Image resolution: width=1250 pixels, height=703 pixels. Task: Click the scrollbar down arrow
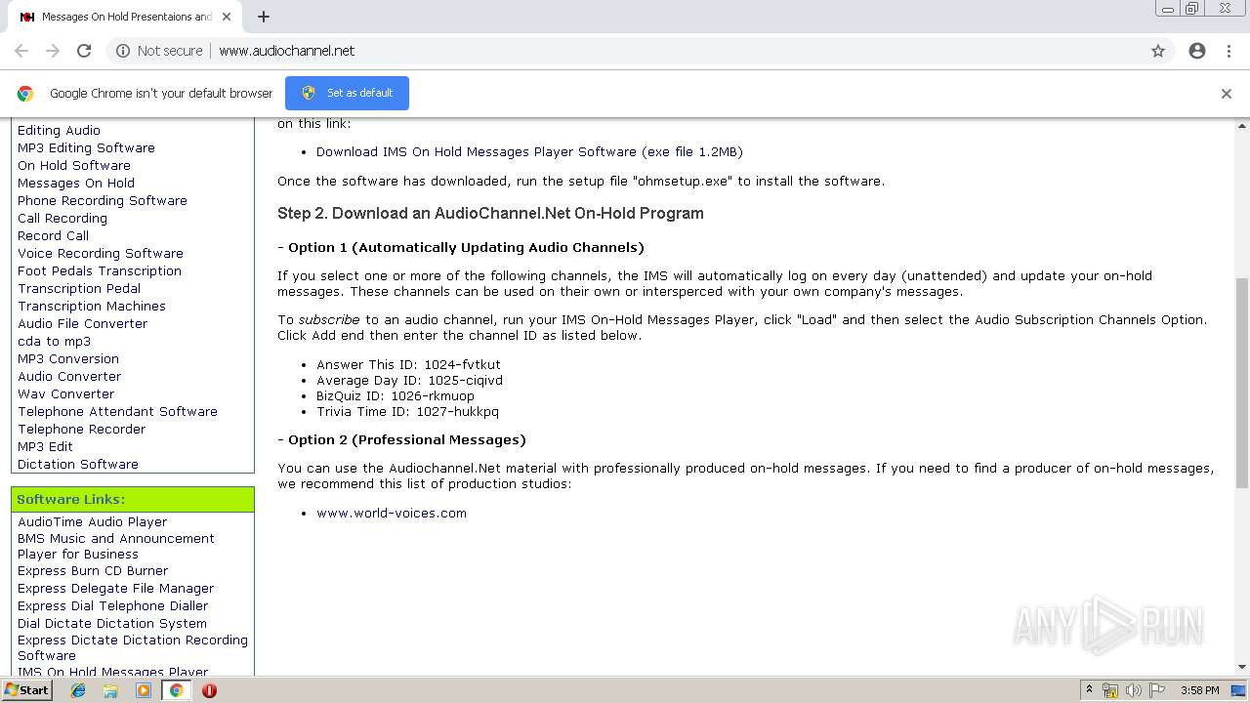tap(1242, 667)
